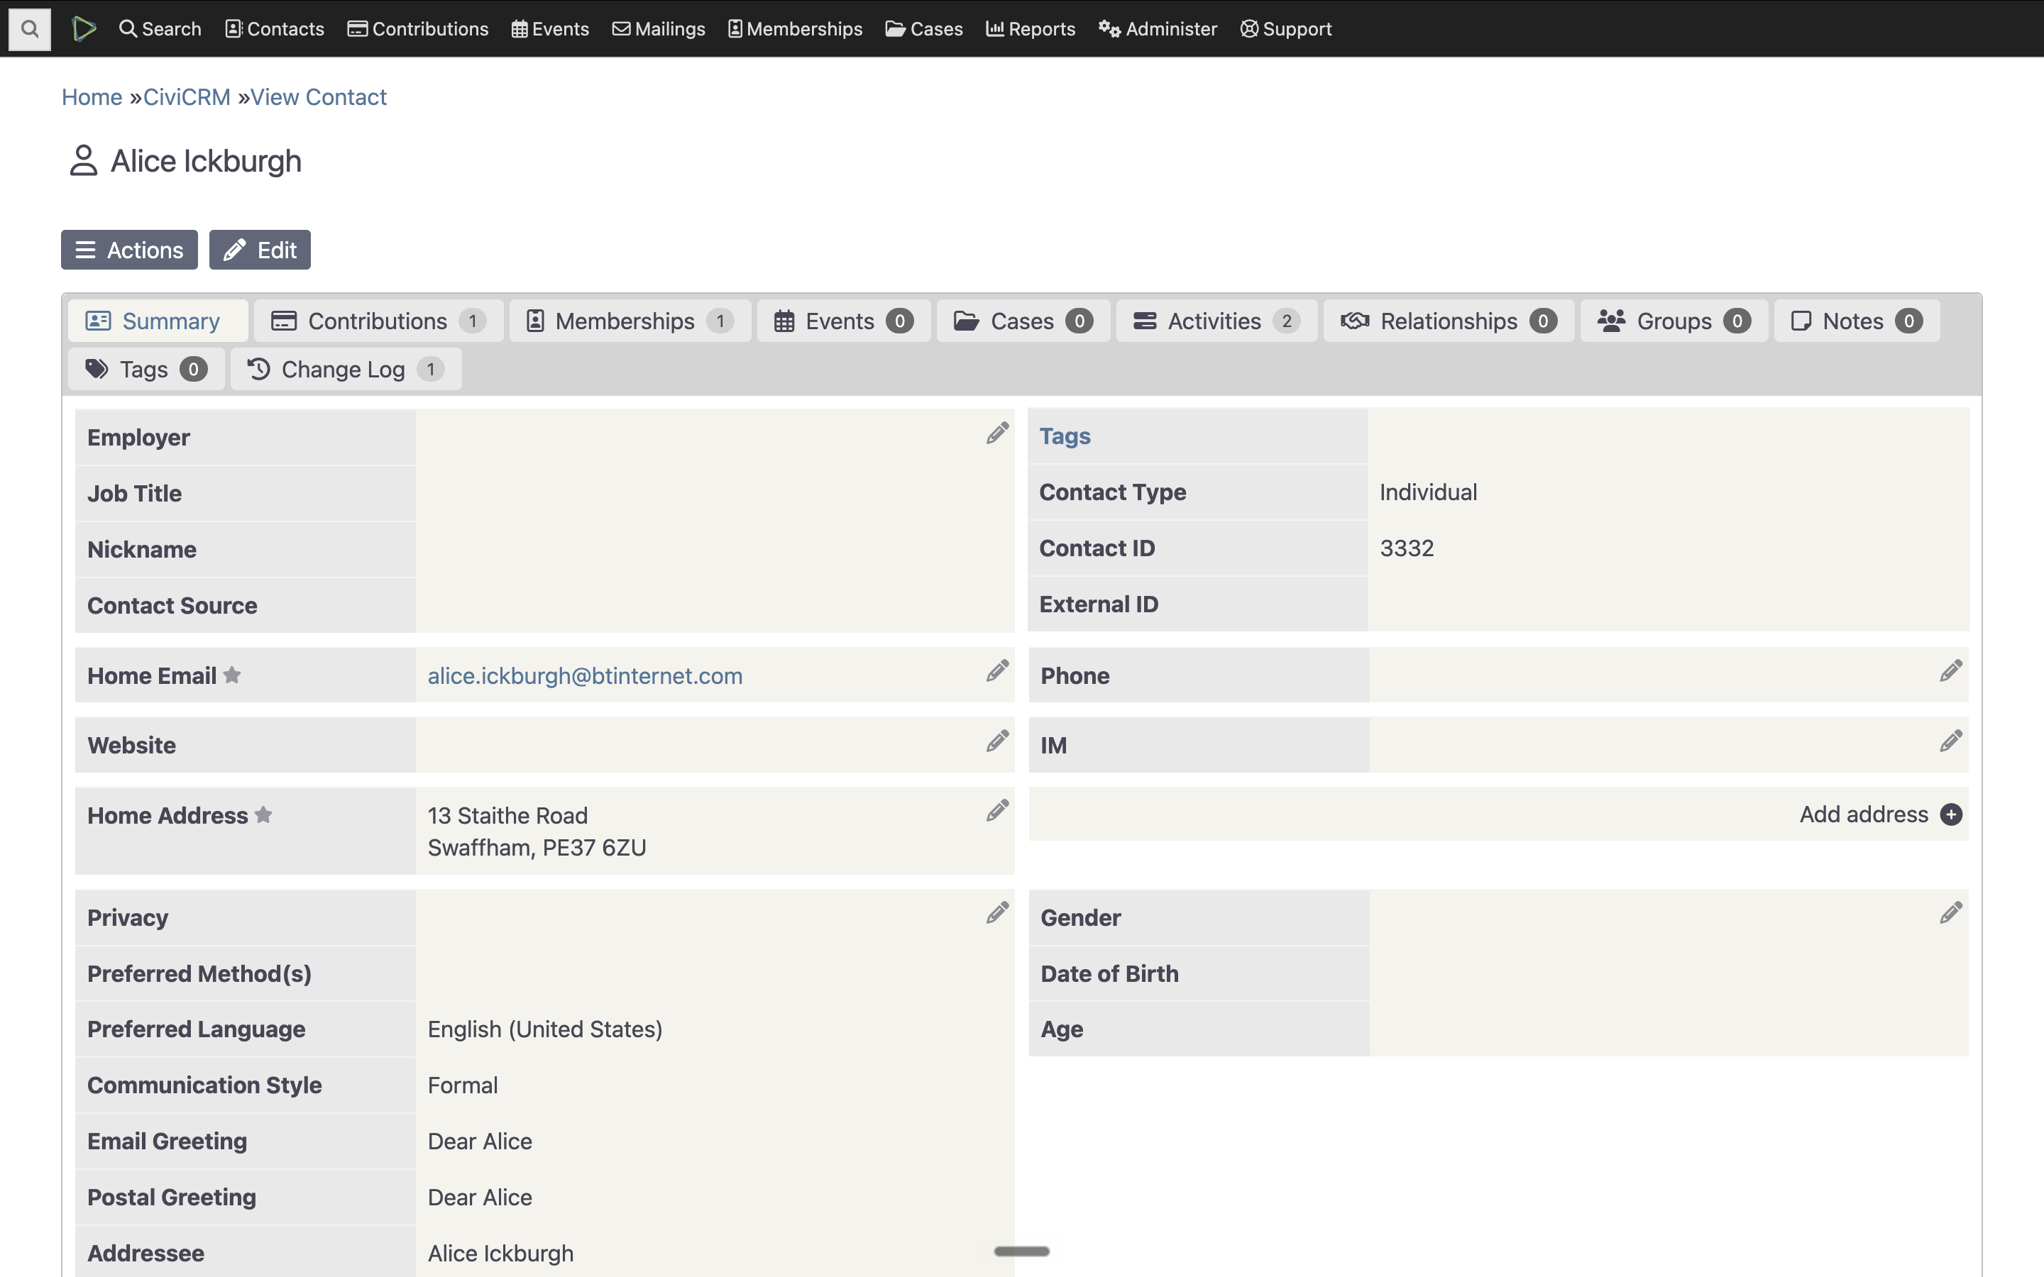Open the Events menu in navbar
The height and width of the screenshot is (1277, 2044).
tap(550, 28)
